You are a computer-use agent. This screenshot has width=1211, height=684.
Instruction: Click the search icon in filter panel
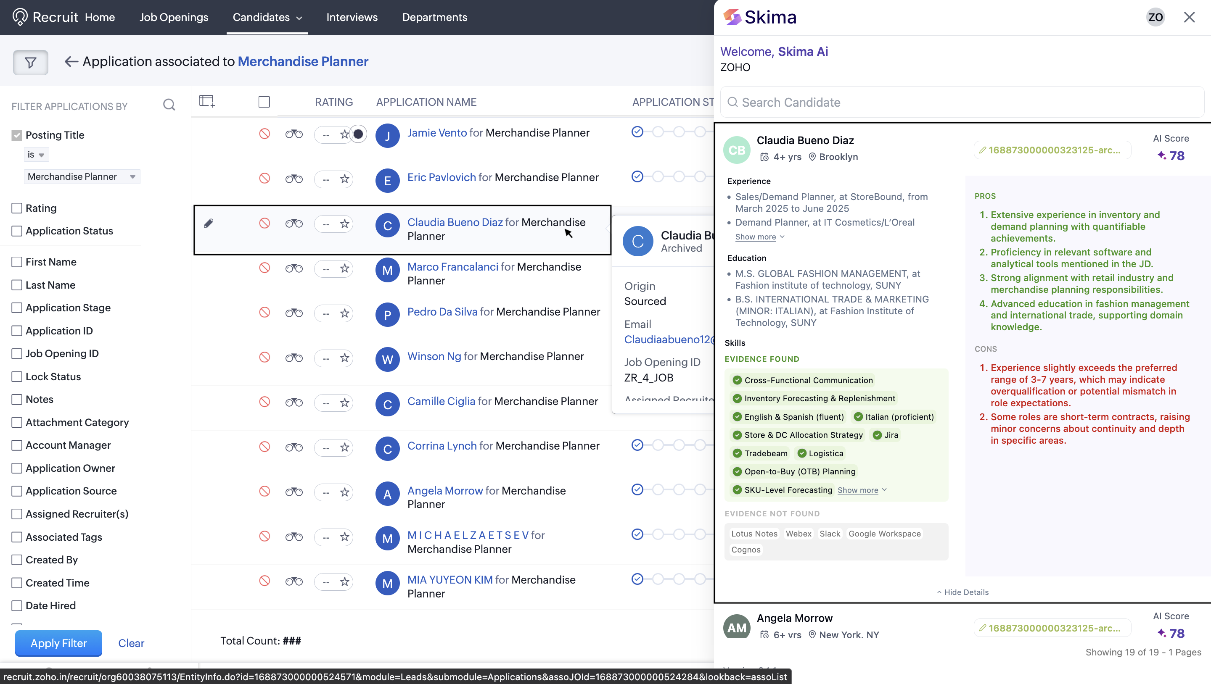[x=169, y=105]
